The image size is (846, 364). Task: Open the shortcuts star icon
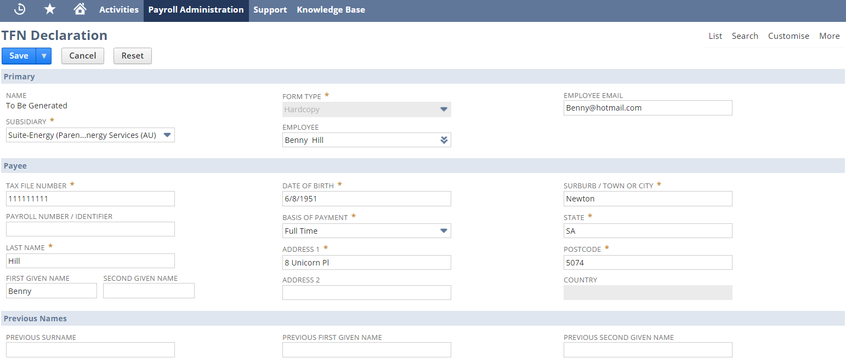tap(49, 9)
